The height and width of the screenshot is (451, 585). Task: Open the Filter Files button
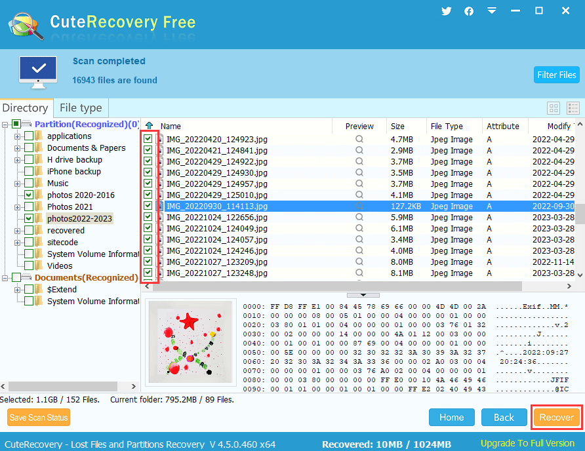tap(556, 75)
